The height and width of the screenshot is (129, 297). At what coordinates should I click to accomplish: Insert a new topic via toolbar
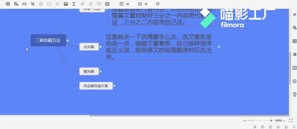coord(8,4)
